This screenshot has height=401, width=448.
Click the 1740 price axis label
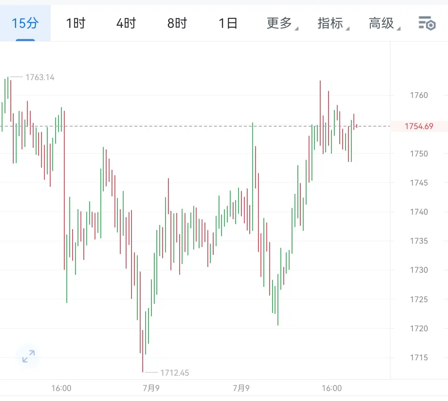click(x=419, y=212)
